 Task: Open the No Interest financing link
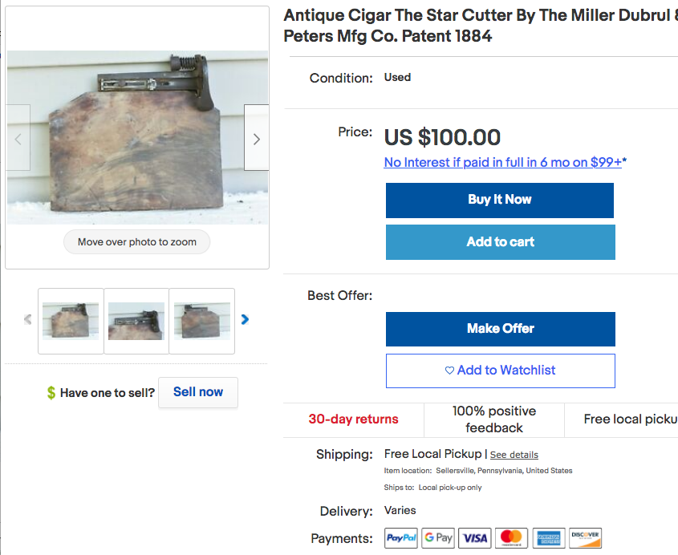(505, 162)
